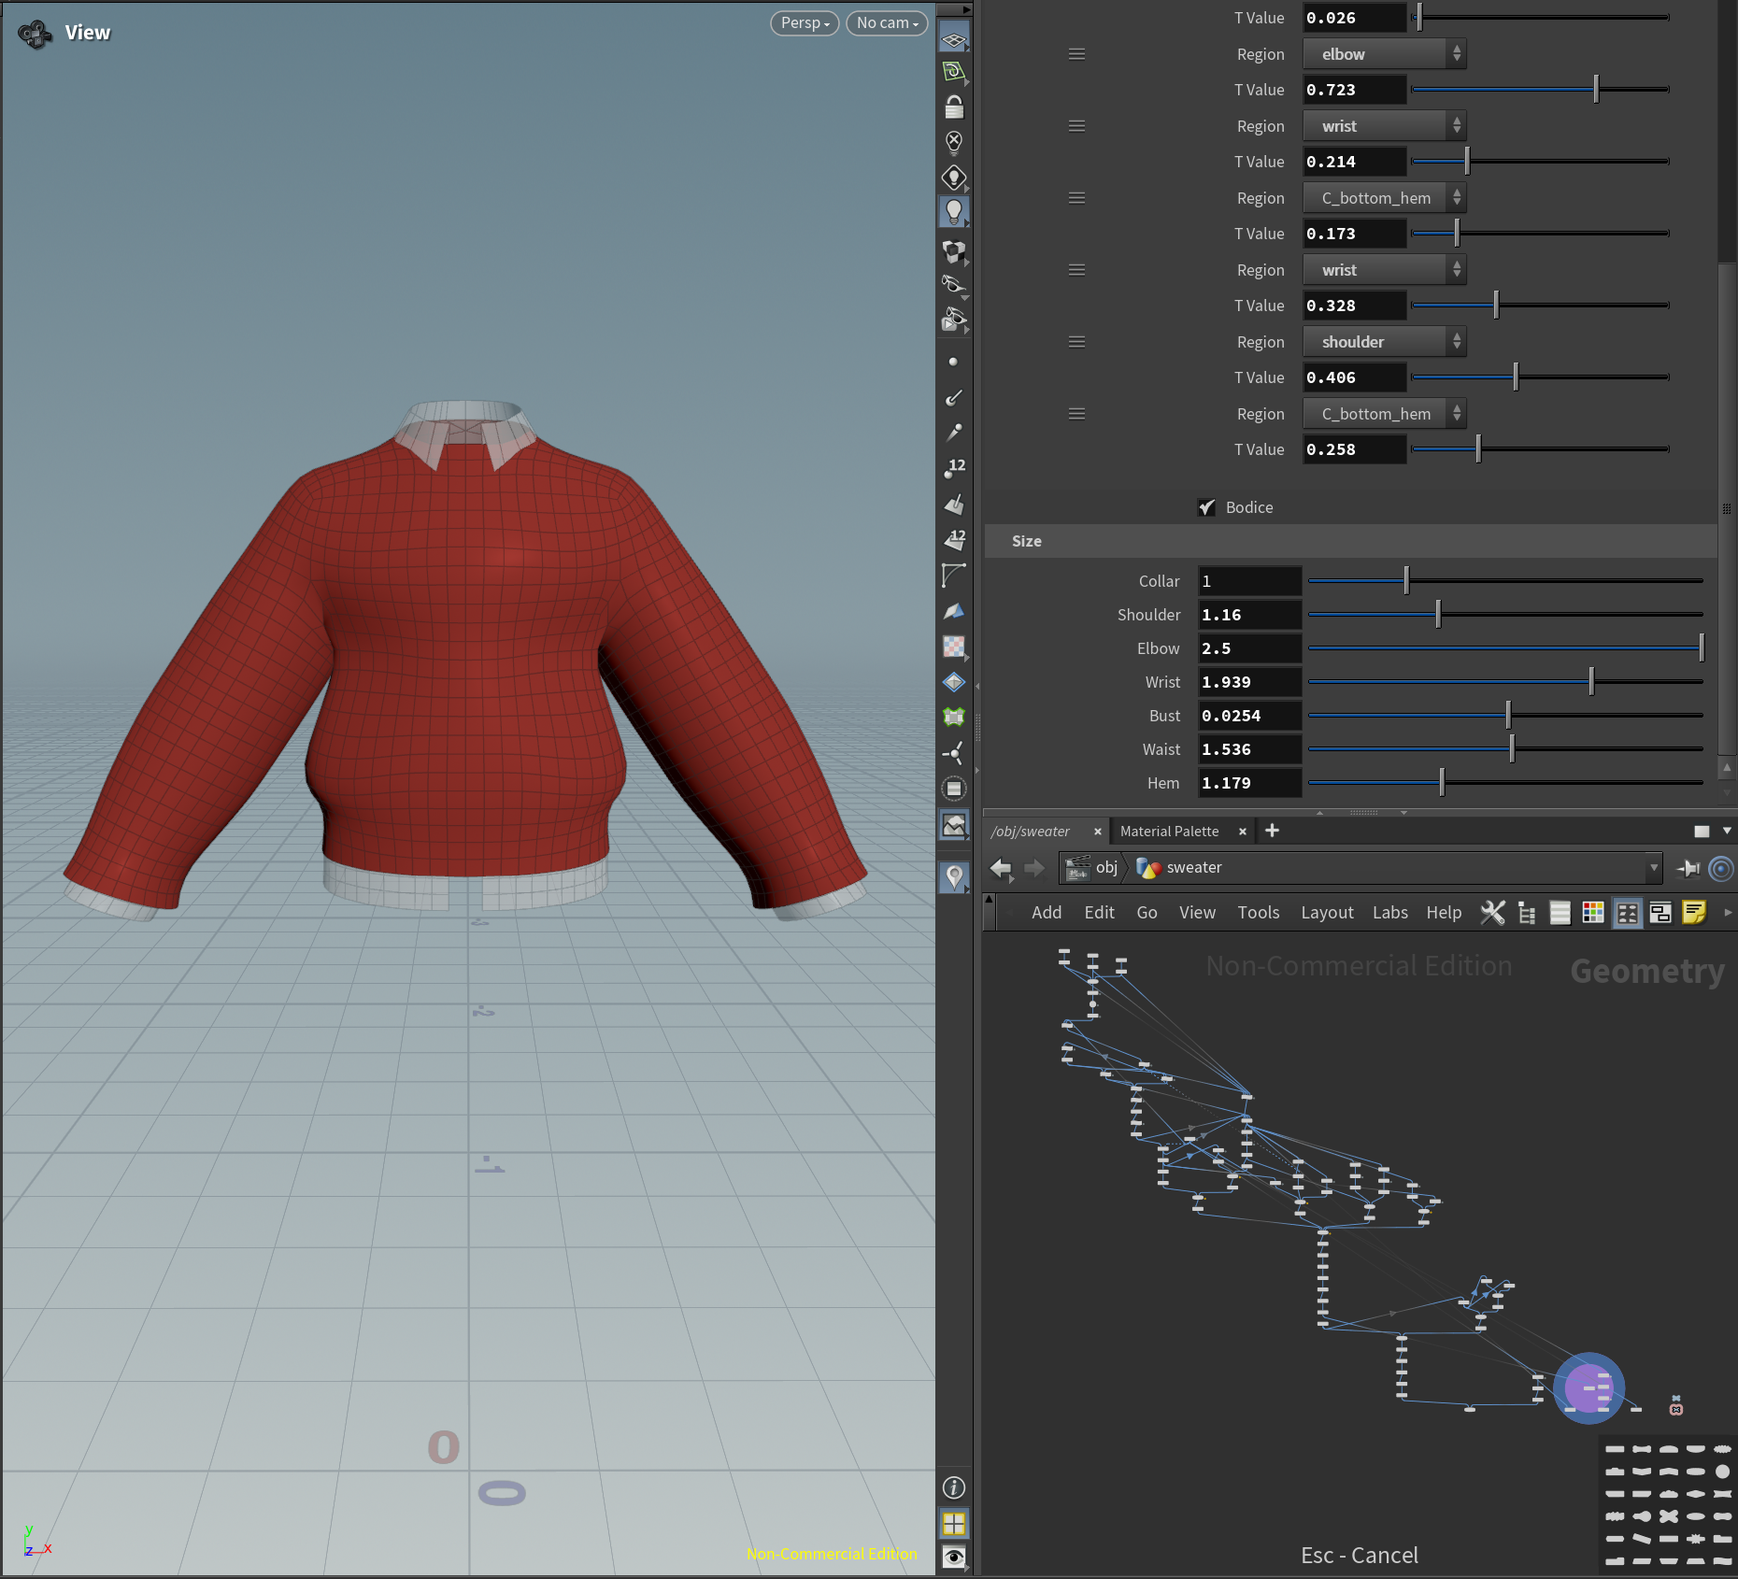Toggle display point numbers icon

[953, 468]
